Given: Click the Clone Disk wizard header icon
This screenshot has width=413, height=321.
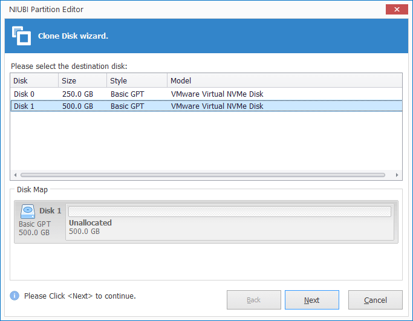Looking at the screenshot, I should pyautogui.click(x=22, y=36).
